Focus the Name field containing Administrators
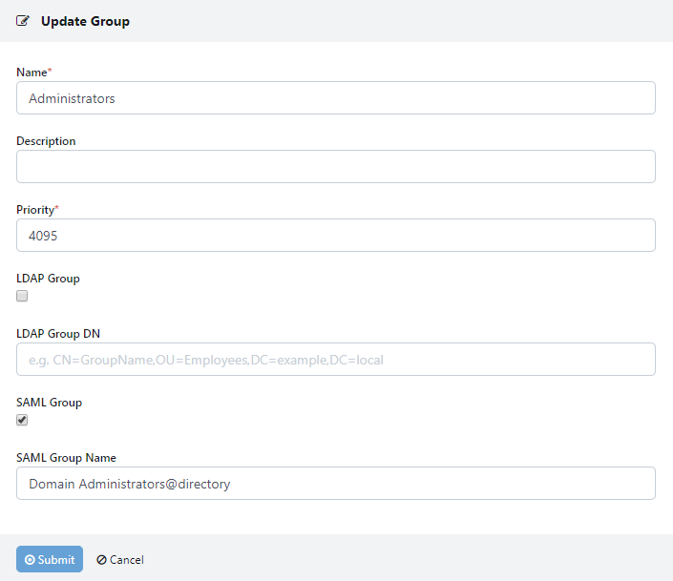The width and height of the screenshot is (673, 581). click(x=336, y=98)
